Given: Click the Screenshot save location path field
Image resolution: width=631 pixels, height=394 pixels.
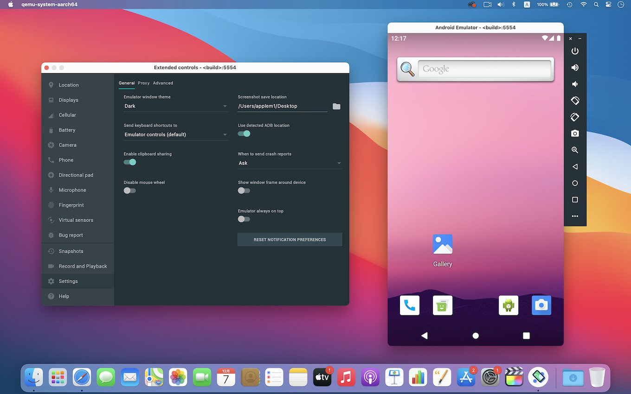Looking at the screenshot, I should 282,106.
